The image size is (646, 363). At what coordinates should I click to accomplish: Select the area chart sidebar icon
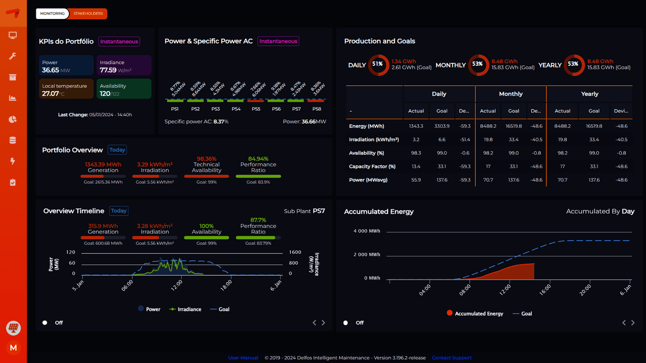(x=13, y=98)
